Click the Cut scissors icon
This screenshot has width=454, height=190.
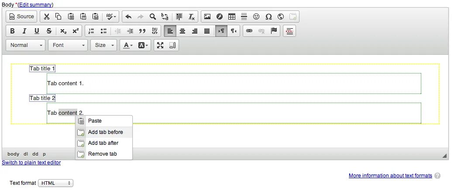(x=46, y=17)
